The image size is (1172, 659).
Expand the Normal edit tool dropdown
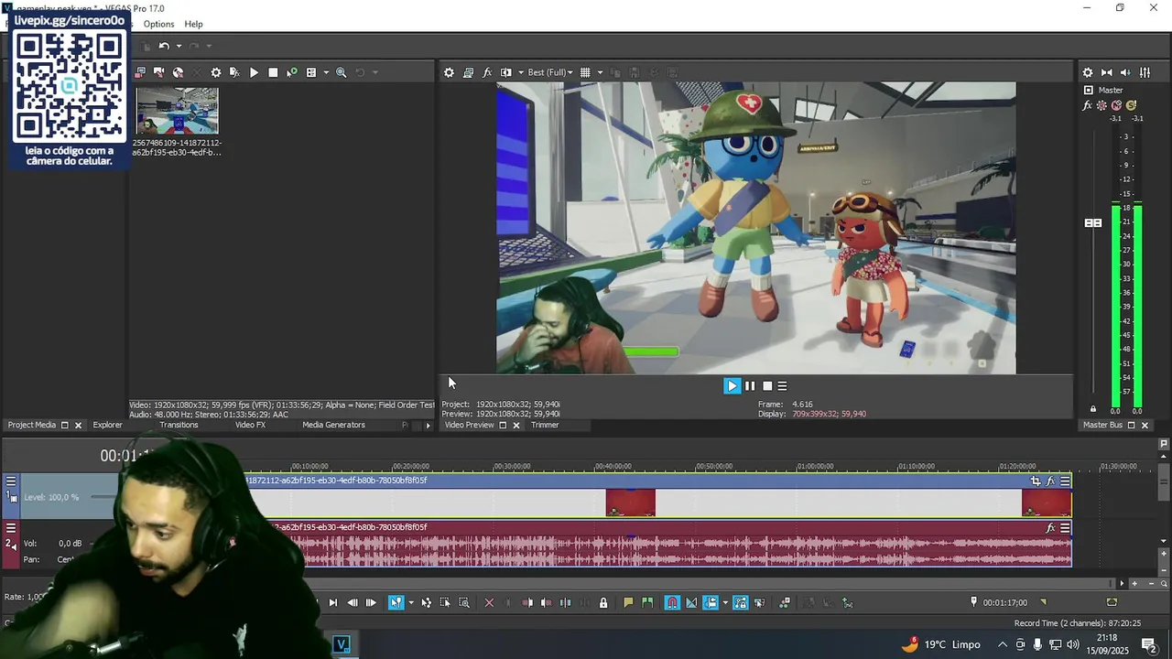coord(411,602)
